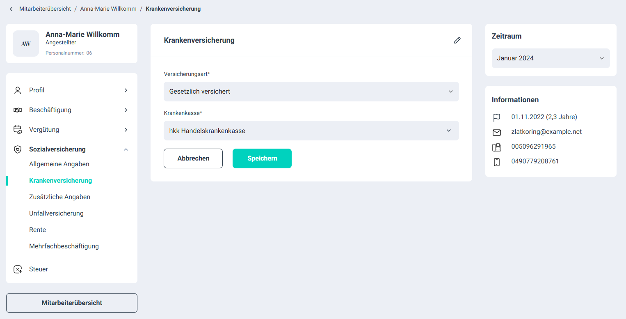626x319 pixels.
Task: Open the Unfallversicherung submenu item
Action: pos(56,213)
